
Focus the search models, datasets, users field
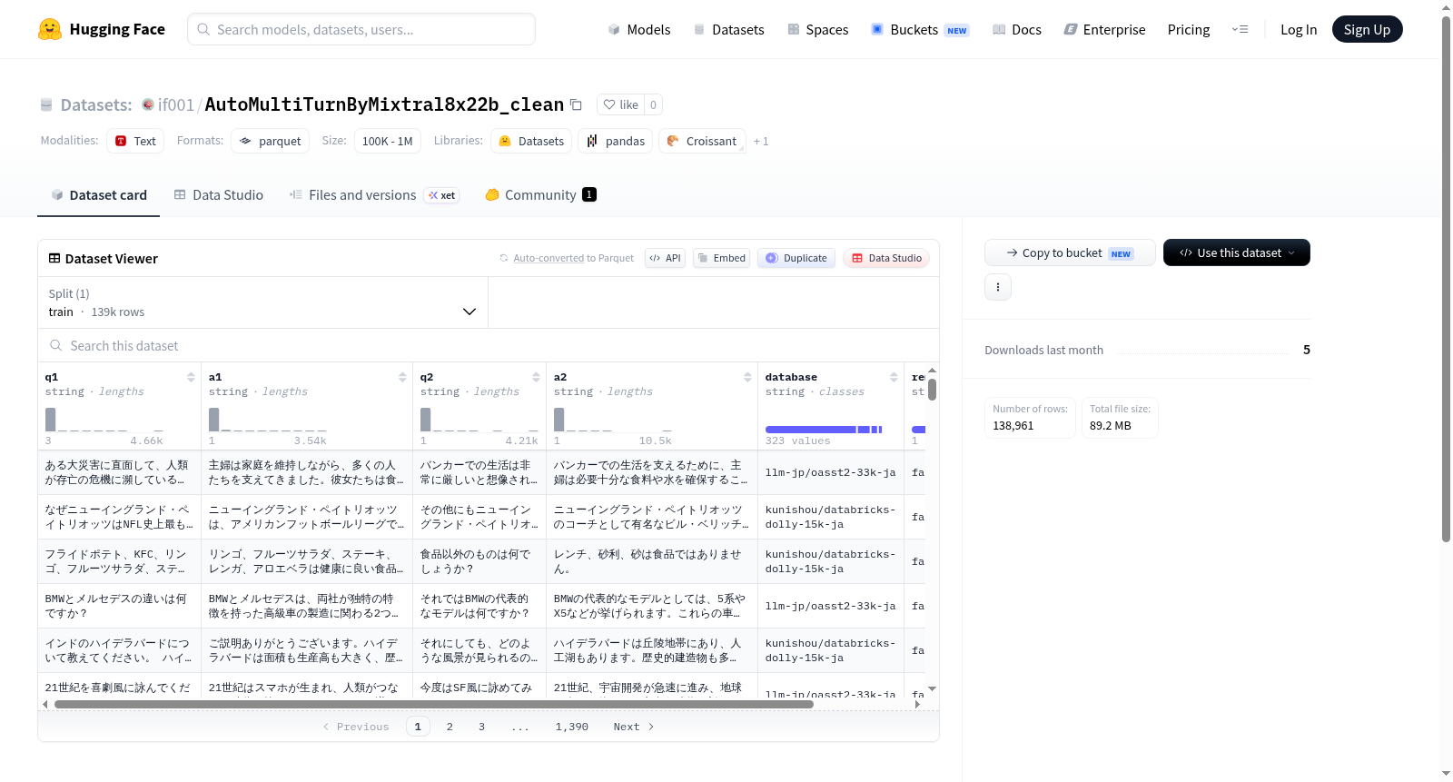[x=361, y=29]
